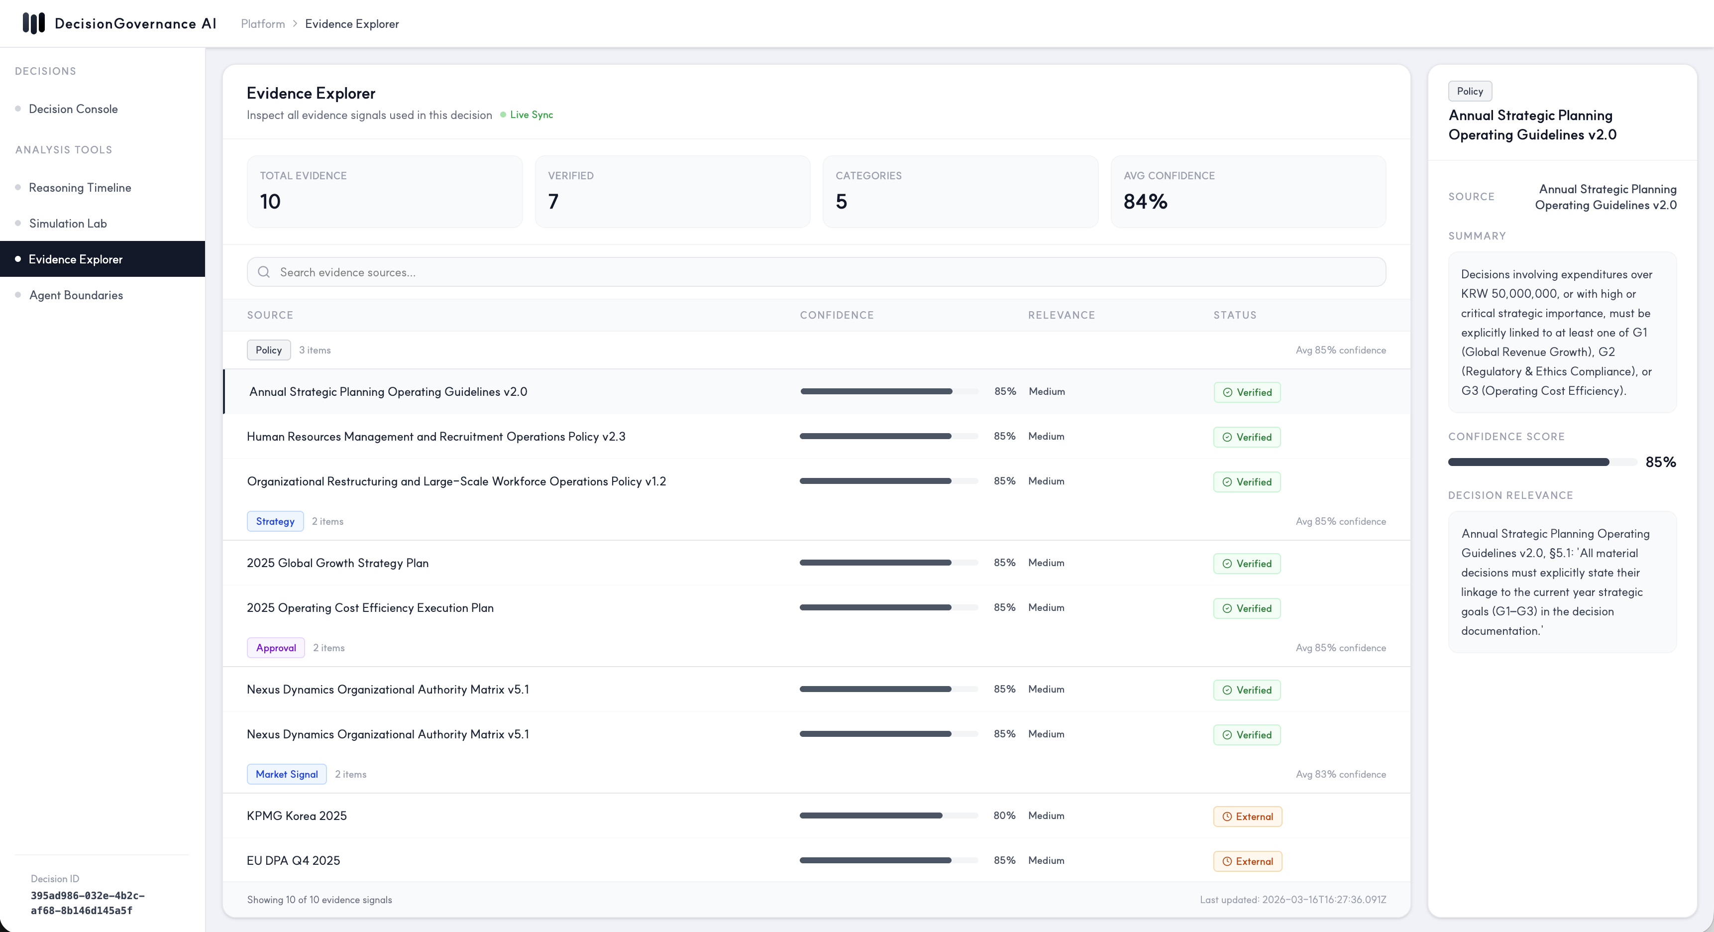Viewport: 1714px width, 932px height.
Task: Click the Platform breadcrumb link
Action: coord(263,24)
